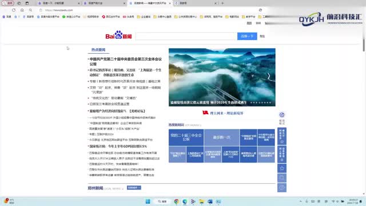Open the fifth yellow folder bookmark
The image size is (366, 206).
click(x=232, y=17)
